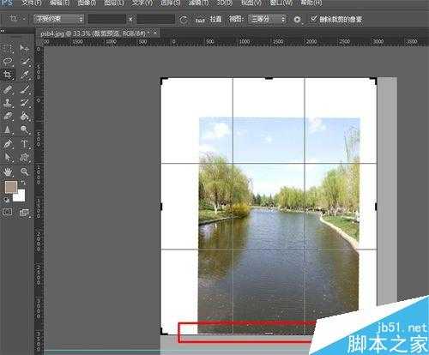
Task: Choose the Horizontal Type tool
Action: coord(25,144)
